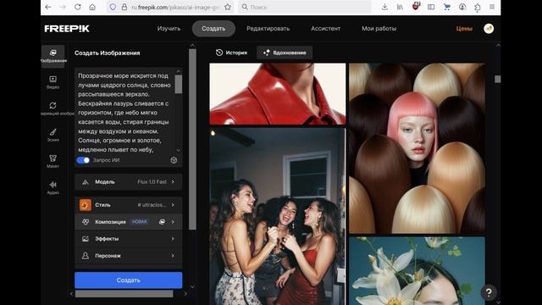Open the party girls dancing image

point(278,217)
